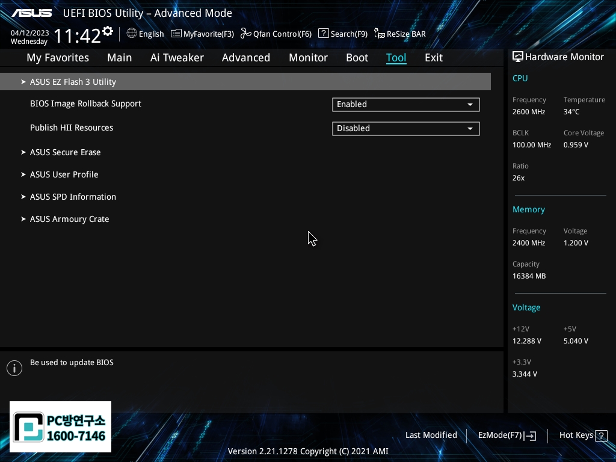This screenshot has width=616, height=462.
Task: Click the Core Voltage value 0.959 V
Action: tap(576, 145)
